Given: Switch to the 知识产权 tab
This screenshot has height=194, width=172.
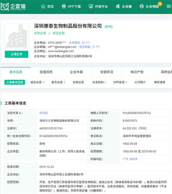Looking at the screenshot, I should tap(137, 72).
